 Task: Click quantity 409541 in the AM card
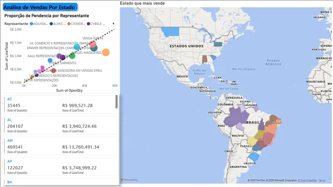(15, 147)
